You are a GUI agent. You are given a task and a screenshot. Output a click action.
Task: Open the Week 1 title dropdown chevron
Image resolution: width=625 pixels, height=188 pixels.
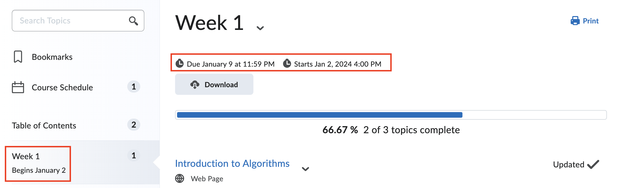[x=260, y=28]
